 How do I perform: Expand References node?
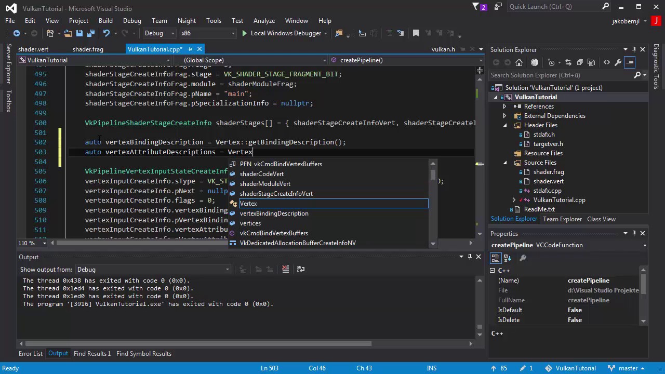tap(505, 106)
